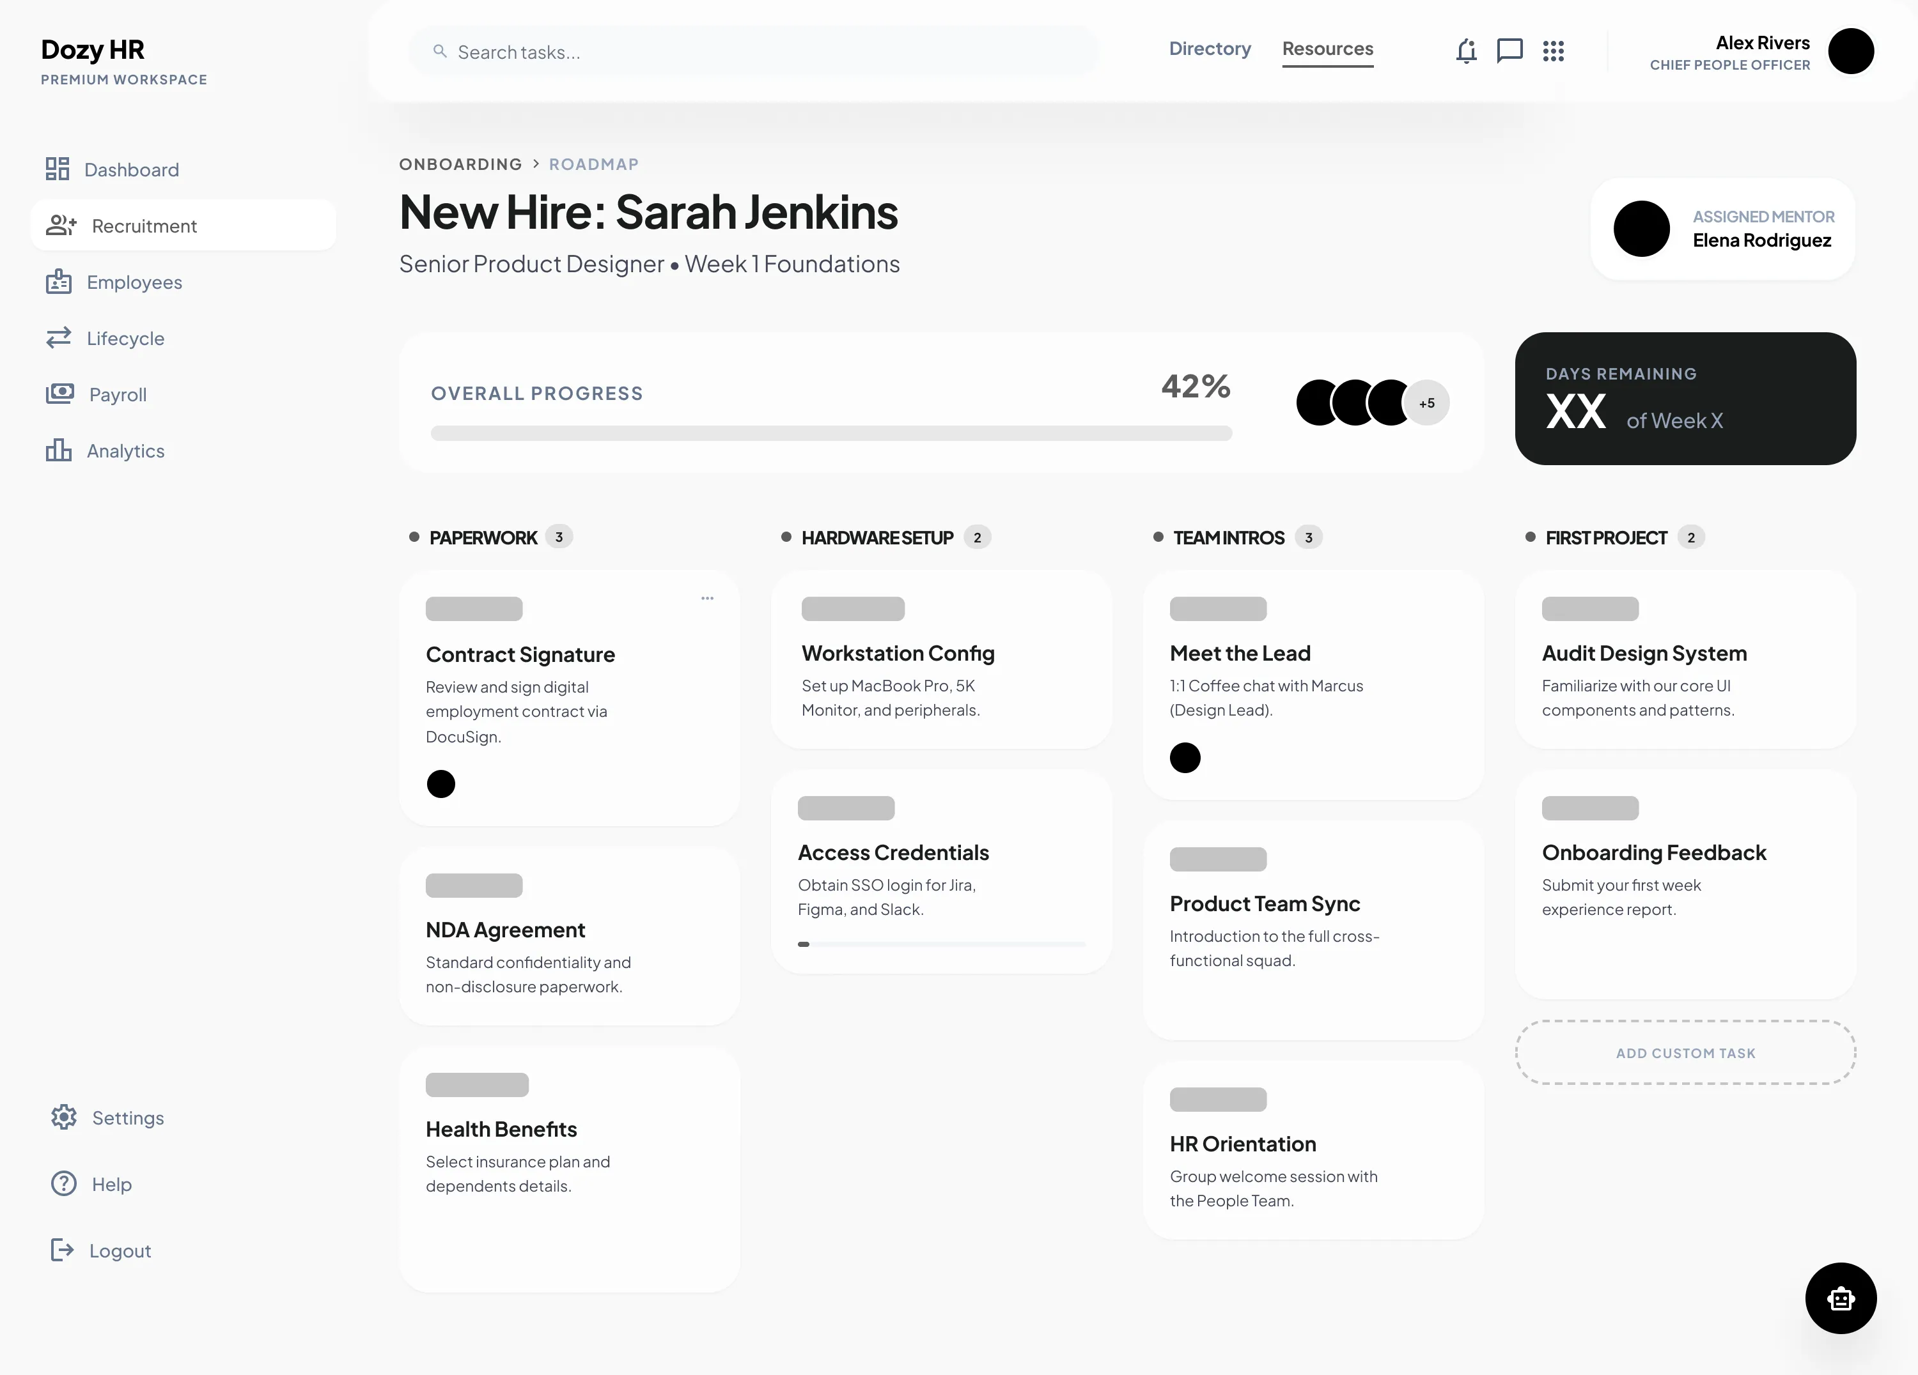Click Alex Rivers profile avatar

[1850, 52]
